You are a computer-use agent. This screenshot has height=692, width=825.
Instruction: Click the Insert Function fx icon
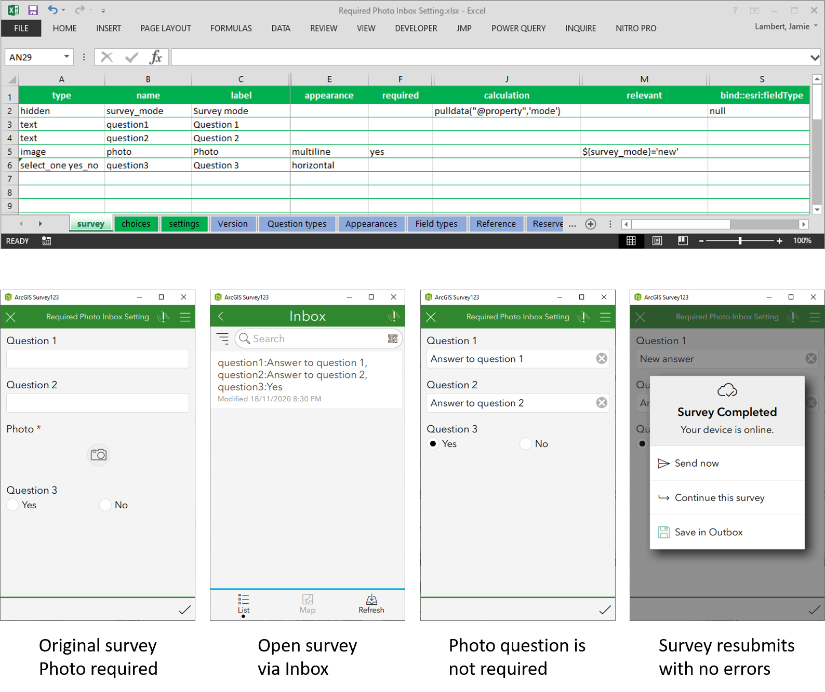coord(155,57)
